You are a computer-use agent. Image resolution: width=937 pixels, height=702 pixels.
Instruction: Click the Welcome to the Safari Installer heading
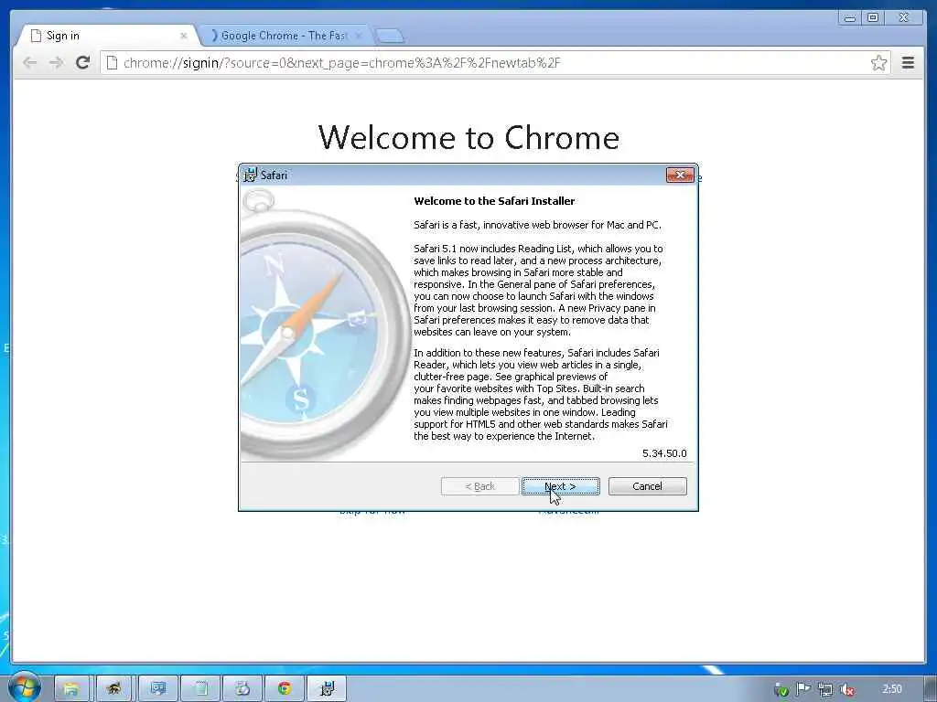point(494,201)
